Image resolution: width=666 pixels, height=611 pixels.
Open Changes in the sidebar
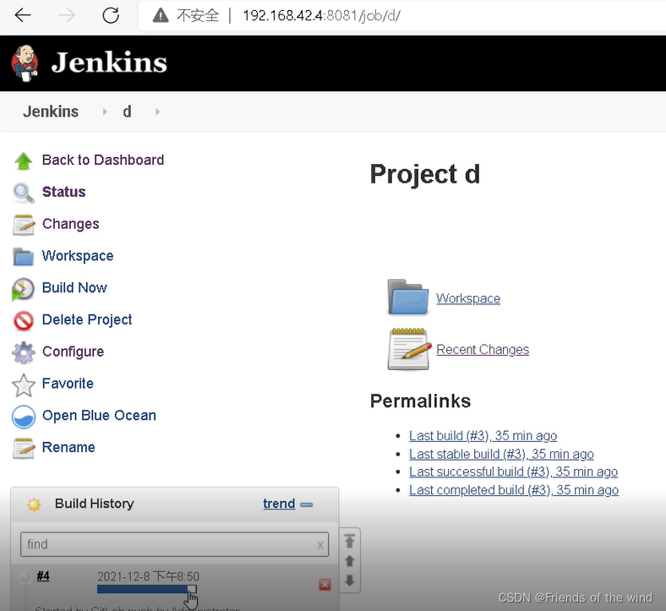click(x=70, y=224)
